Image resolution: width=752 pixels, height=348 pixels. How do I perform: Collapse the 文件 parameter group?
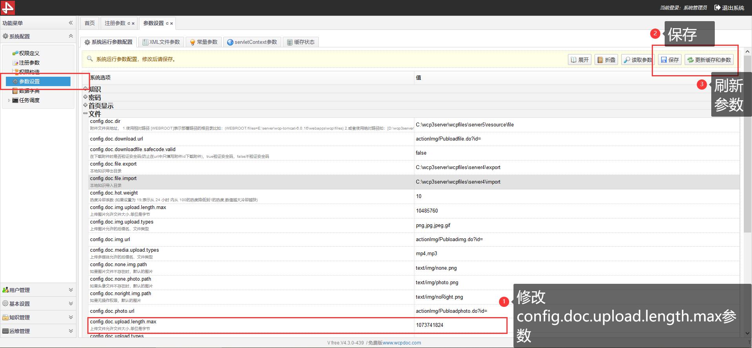tap(85, 114)
